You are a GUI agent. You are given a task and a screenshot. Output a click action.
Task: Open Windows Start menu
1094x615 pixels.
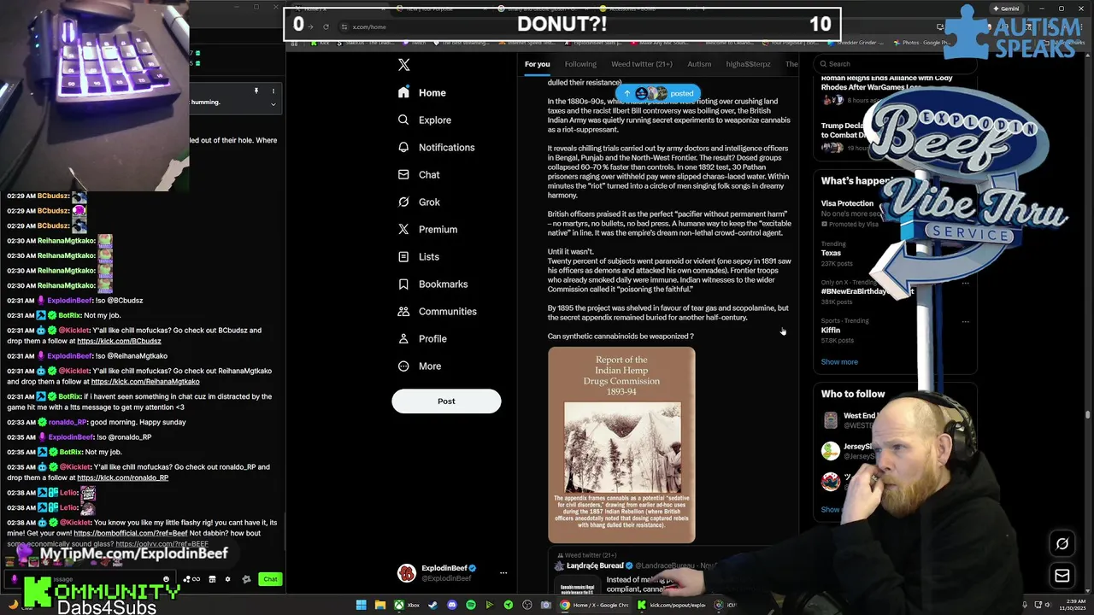(x=362, y=605)
